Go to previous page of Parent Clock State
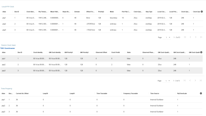This screenshot has width=206, height=116. pyautogui.click(x=190, y=80)
